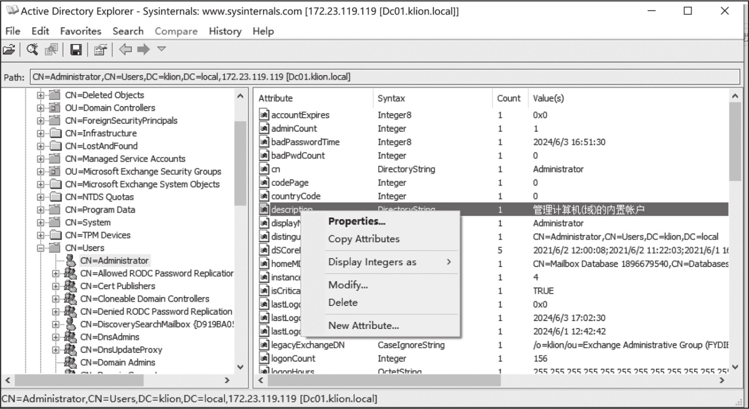The height and width of the screenshot is (409, 749).
Task: Select the logonCount value 156
Action: (540, 358)
